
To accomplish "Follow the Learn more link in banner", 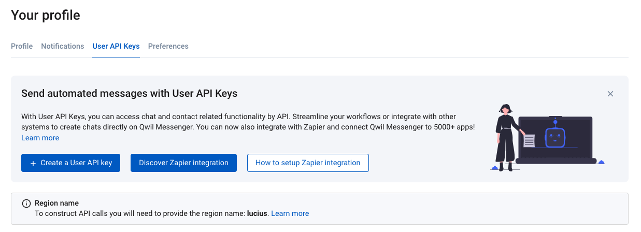I will point(40,138).
